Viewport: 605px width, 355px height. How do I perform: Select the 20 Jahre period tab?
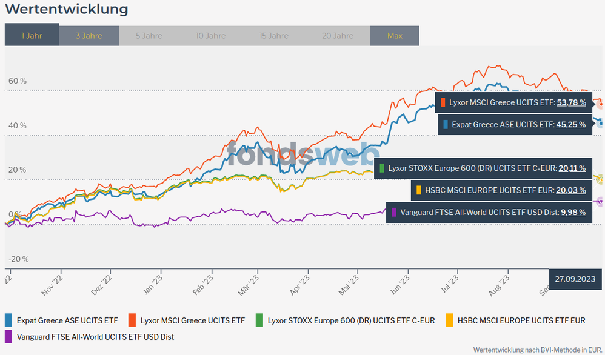point(338,36)
